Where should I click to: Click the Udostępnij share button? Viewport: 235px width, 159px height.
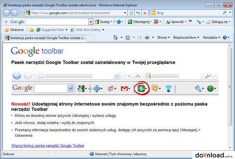(x=138, y=22)
